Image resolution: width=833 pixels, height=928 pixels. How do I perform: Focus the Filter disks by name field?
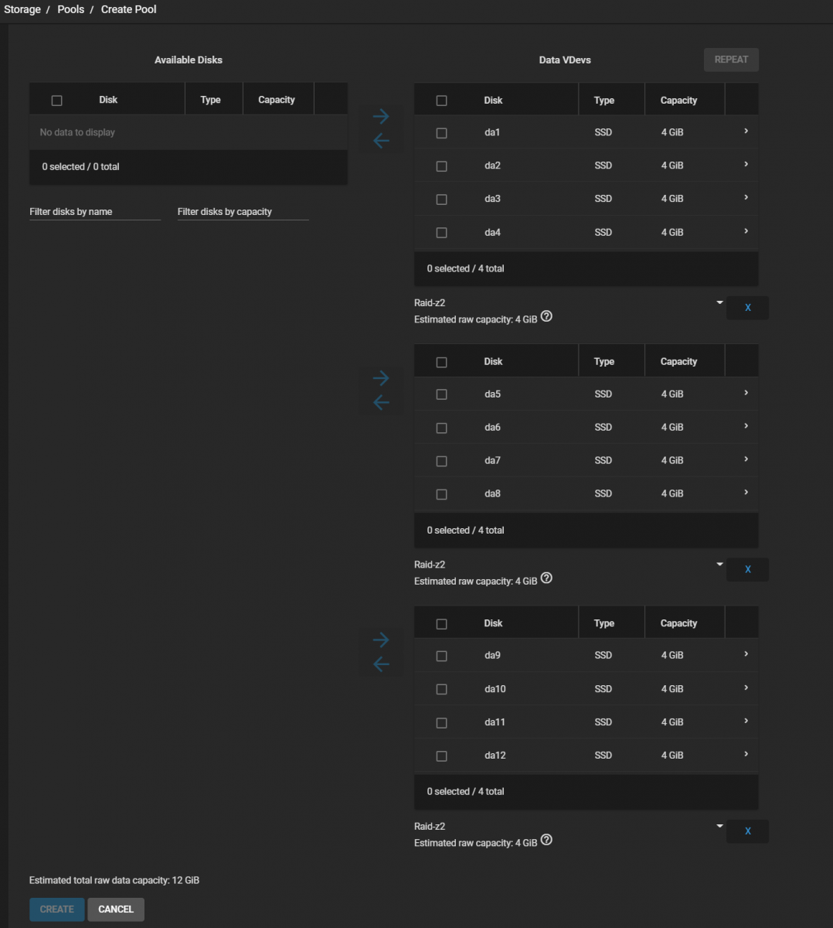click(x=95, y=212)
